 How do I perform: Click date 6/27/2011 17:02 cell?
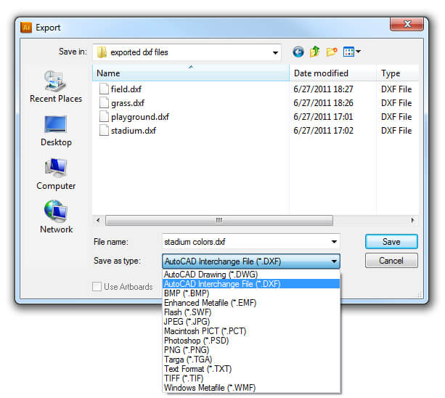point(323,131)
